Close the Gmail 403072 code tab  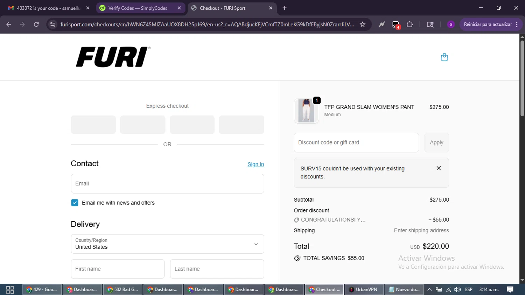click(88, 8)
